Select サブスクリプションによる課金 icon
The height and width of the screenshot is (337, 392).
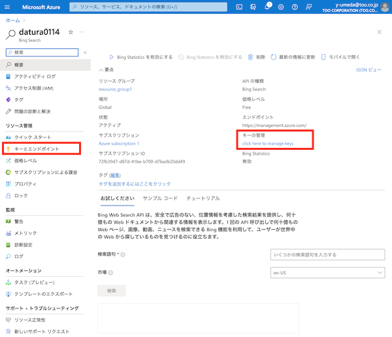(x=8, y=172)
